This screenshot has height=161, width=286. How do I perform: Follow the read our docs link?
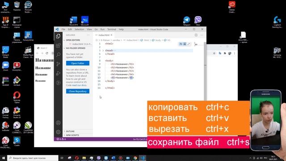[79, 85]
